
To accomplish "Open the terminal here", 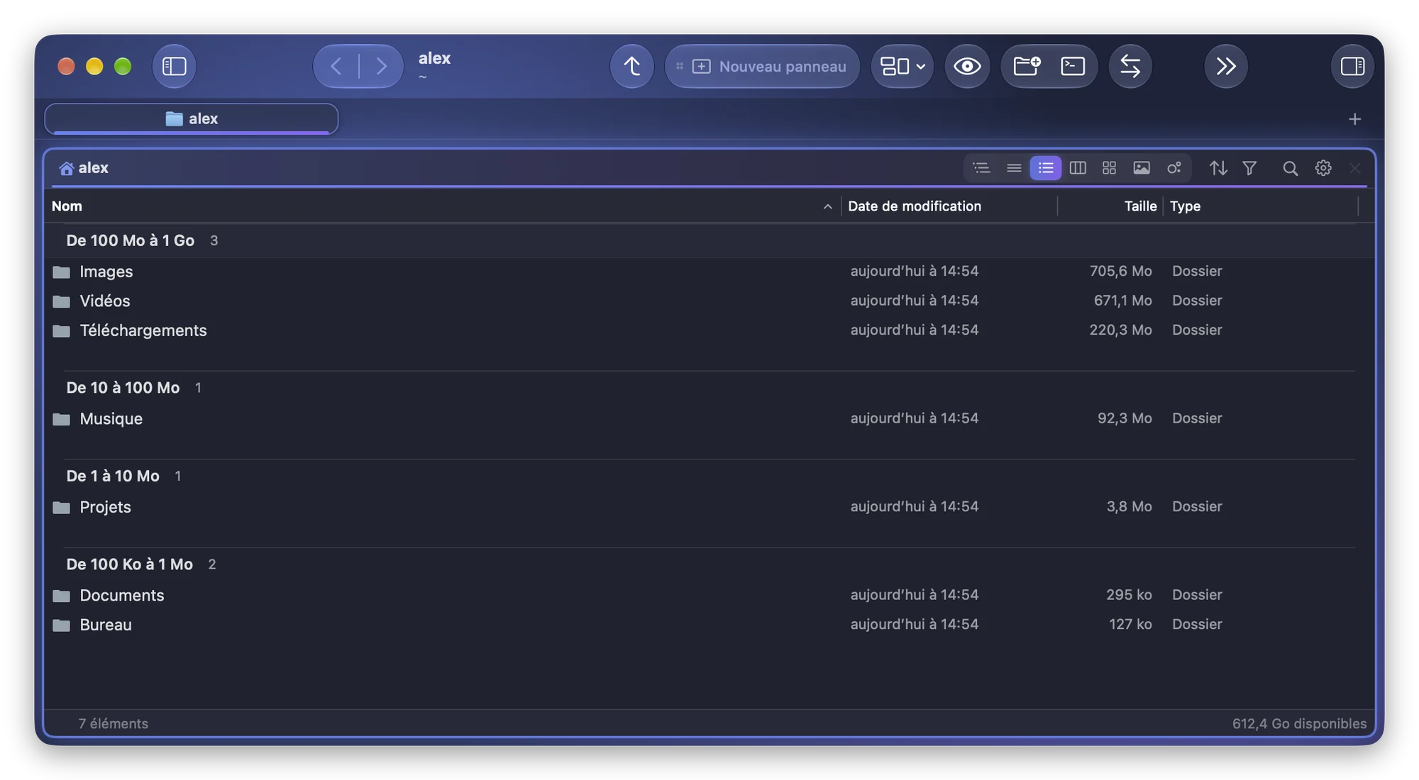I will tap(1073, 66).
